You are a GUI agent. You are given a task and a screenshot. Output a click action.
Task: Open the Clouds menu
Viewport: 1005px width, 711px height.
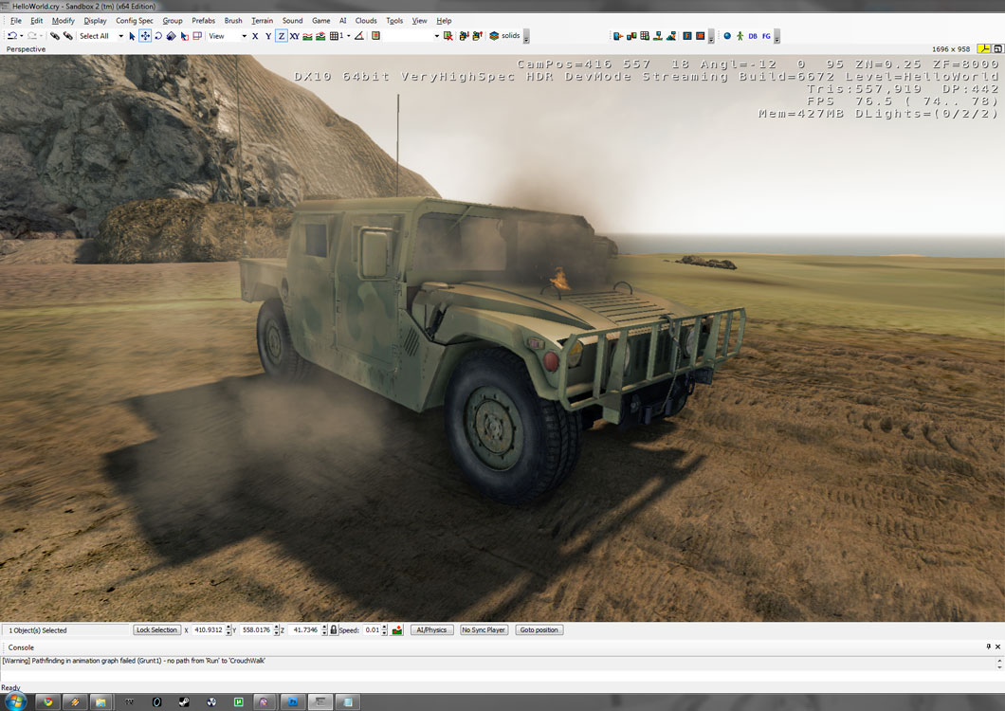tap(366, 21)
